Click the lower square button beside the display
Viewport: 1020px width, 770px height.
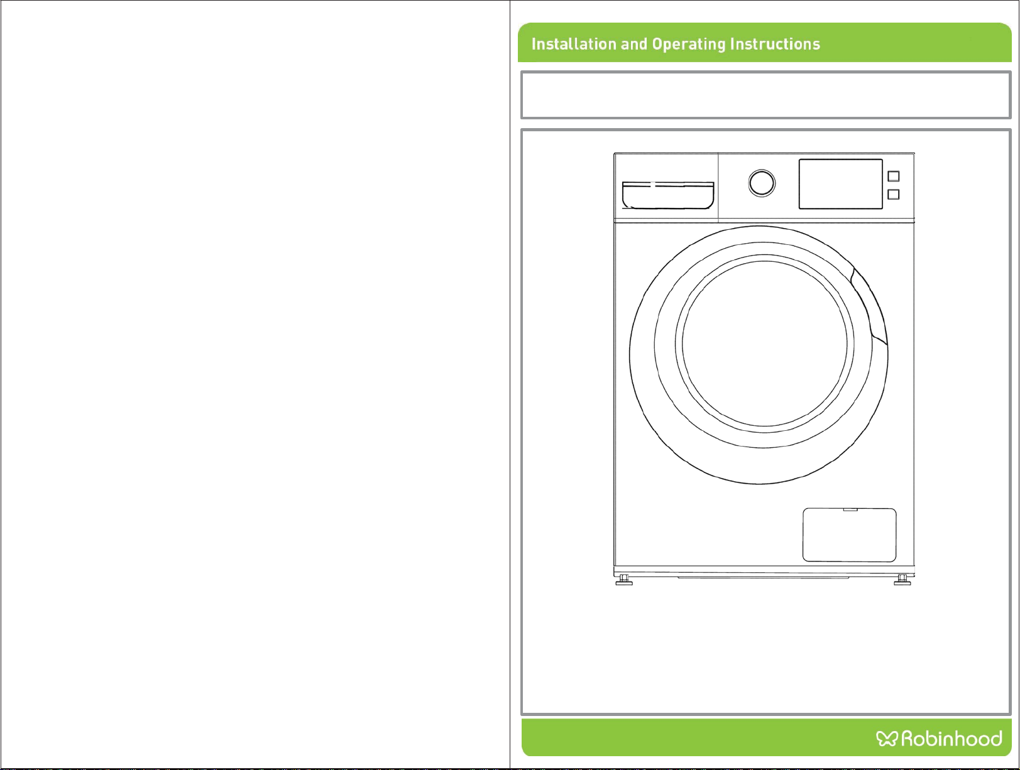[893, 195]
